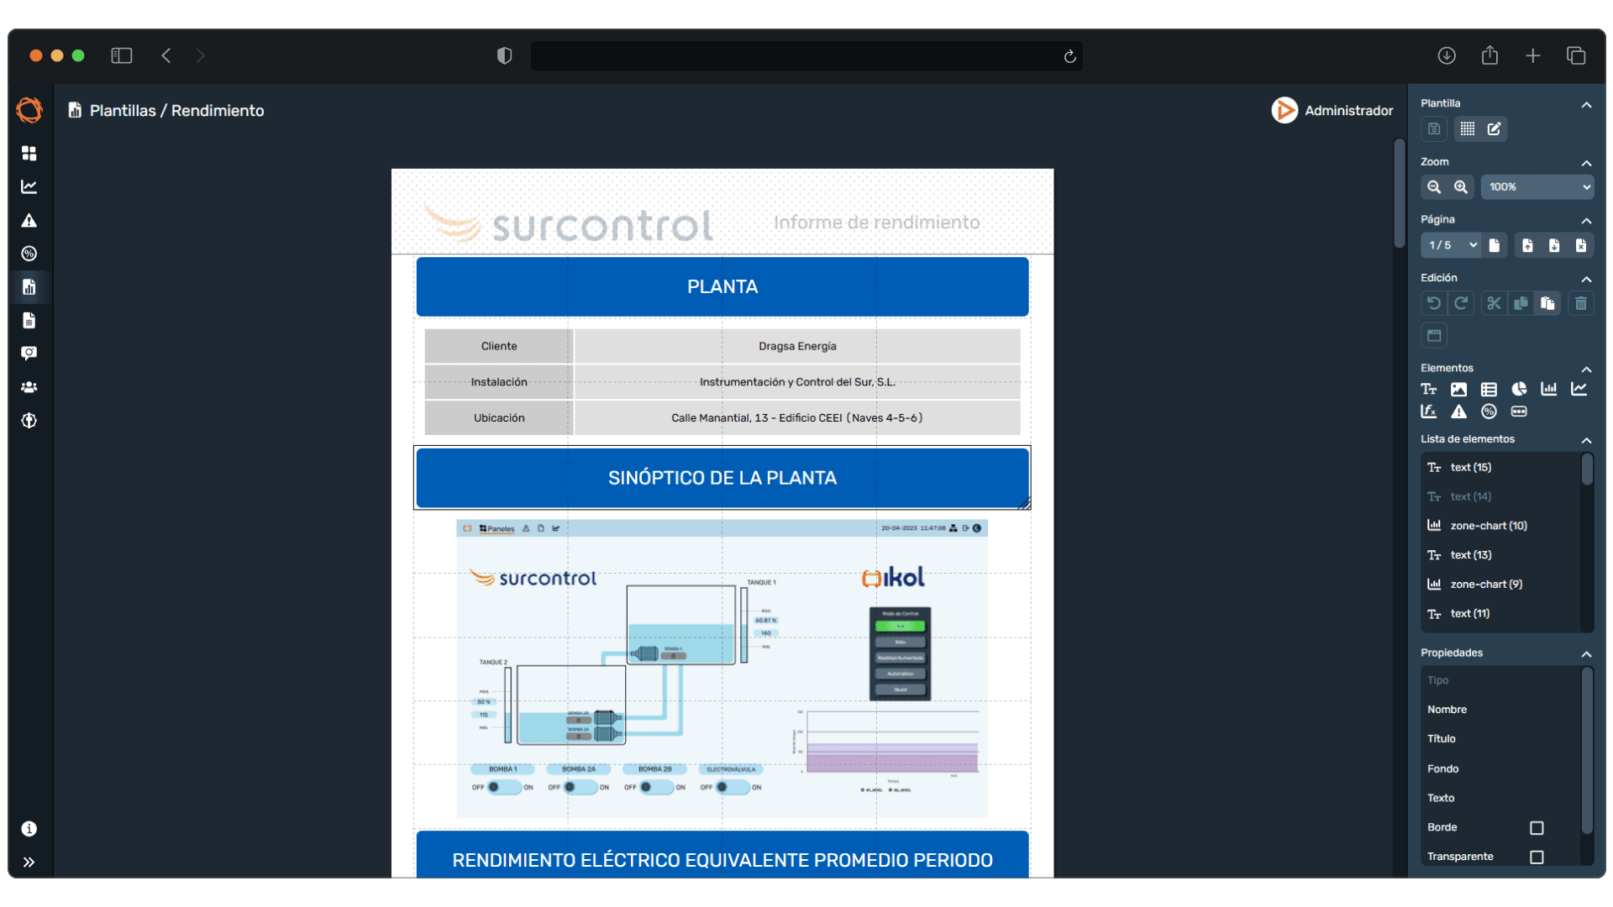Open the alarms warning icon in left sidebar
Viewport: 1613px width, 907px height.
(x=29, y=221)
